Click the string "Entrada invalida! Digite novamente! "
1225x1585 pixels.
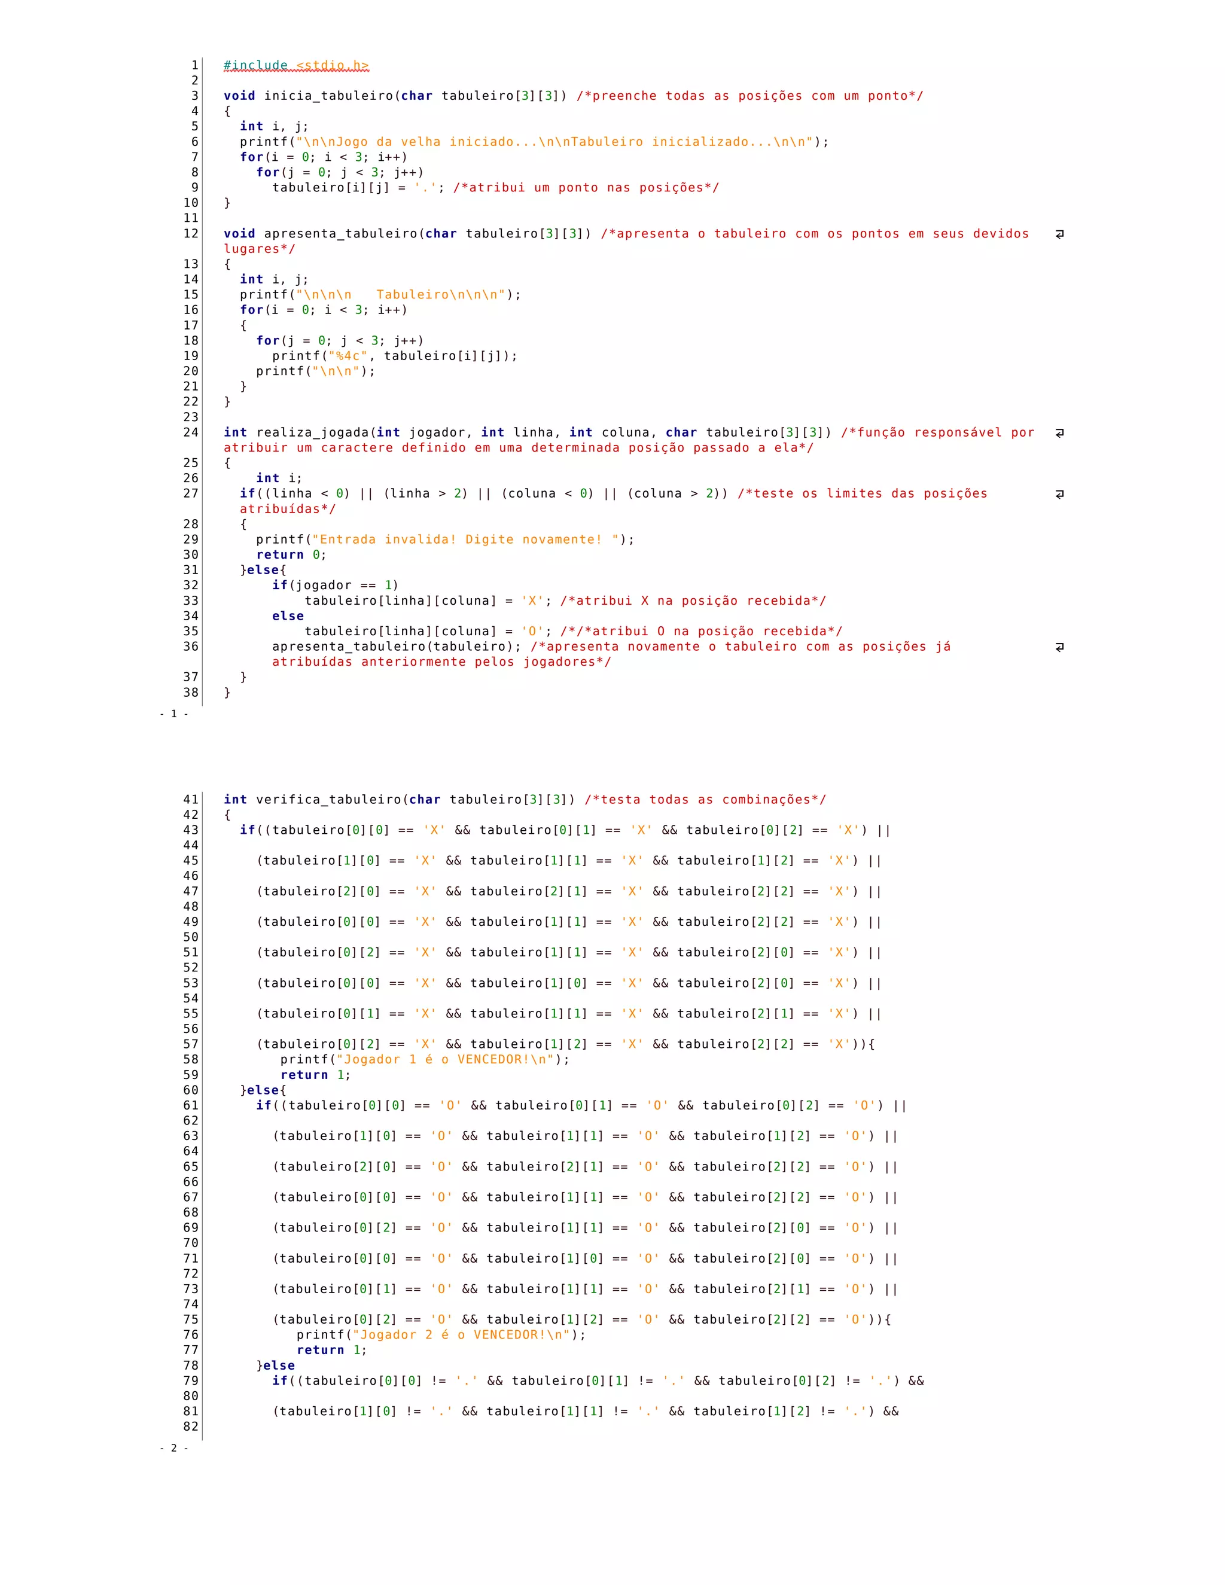[465, 539]
